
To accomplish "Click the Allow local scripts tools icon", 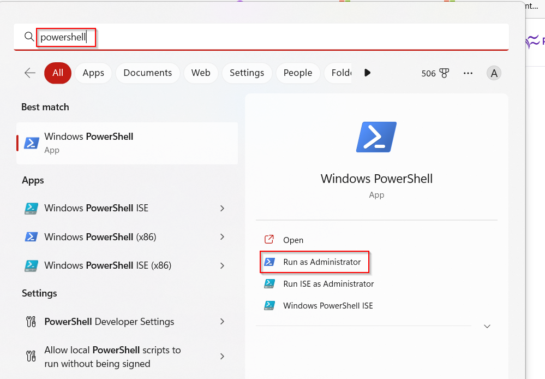I will point(31,357).
